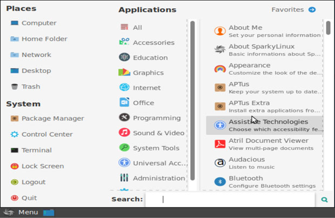This screenshot has width=335, height=218.
Task: Open the Trash bin icon
Action: pos(14,87)
